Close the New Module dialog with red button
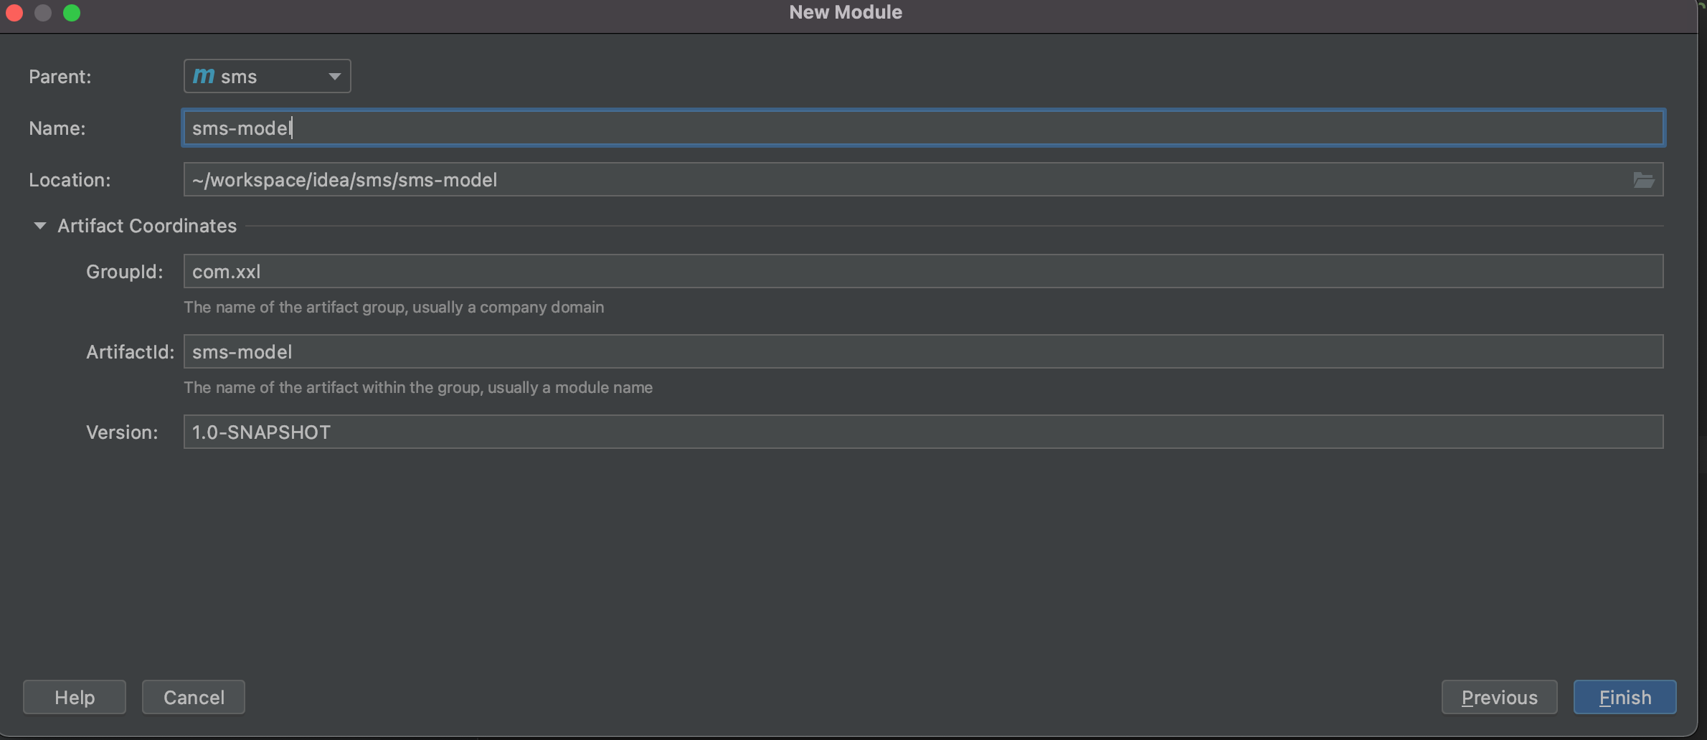1707x740 pixels. point(14,13)
